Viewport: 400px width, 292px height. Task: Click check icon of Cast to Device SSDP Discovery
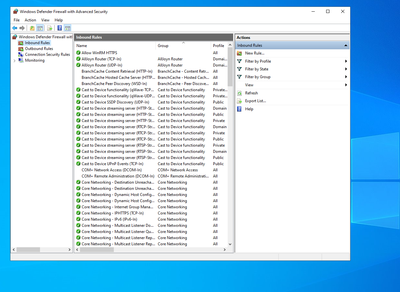[x=78, y=102]
